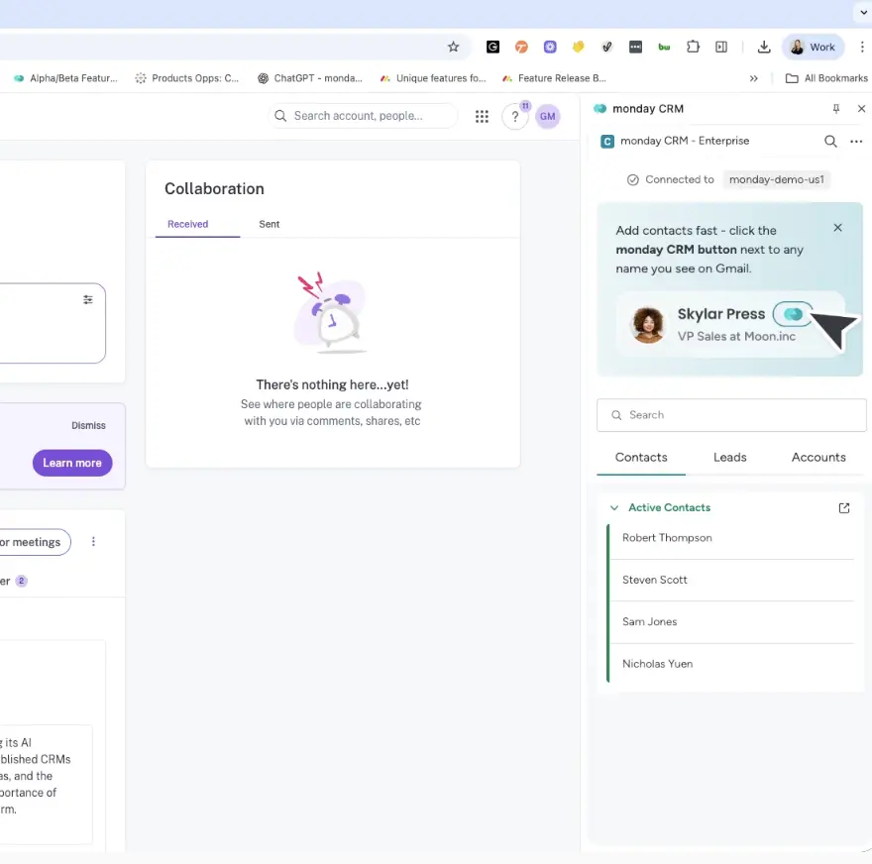This screenshot has height=864, width=872.
Task: Select contact Sam Jones
Action: click(732, 621)
